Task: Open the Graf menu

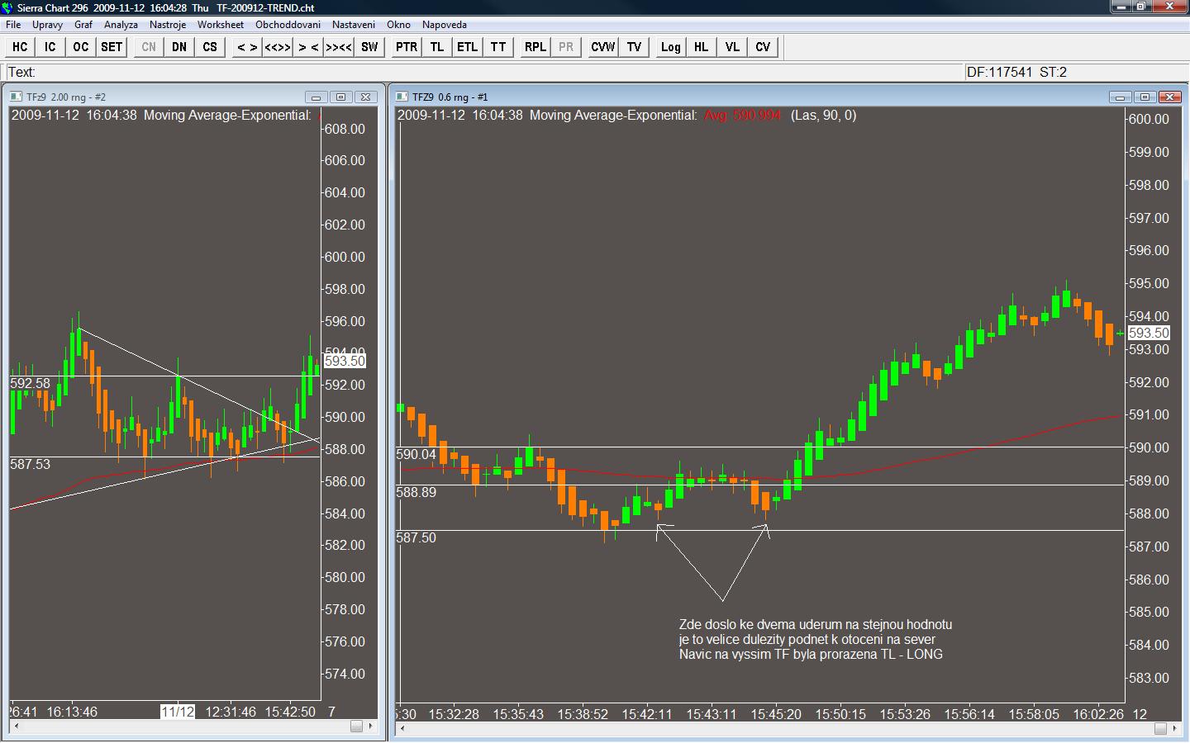Action: (83, 25)
